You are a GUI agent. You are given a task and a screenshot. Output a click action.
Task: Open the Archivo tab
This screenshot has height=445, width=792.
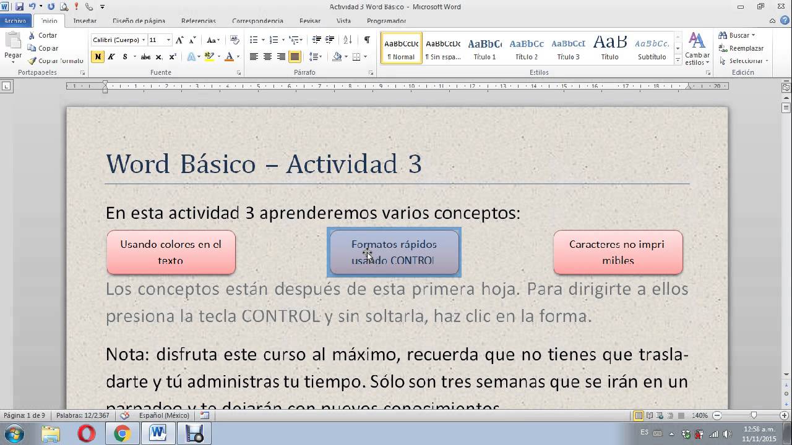pos(15,21)
